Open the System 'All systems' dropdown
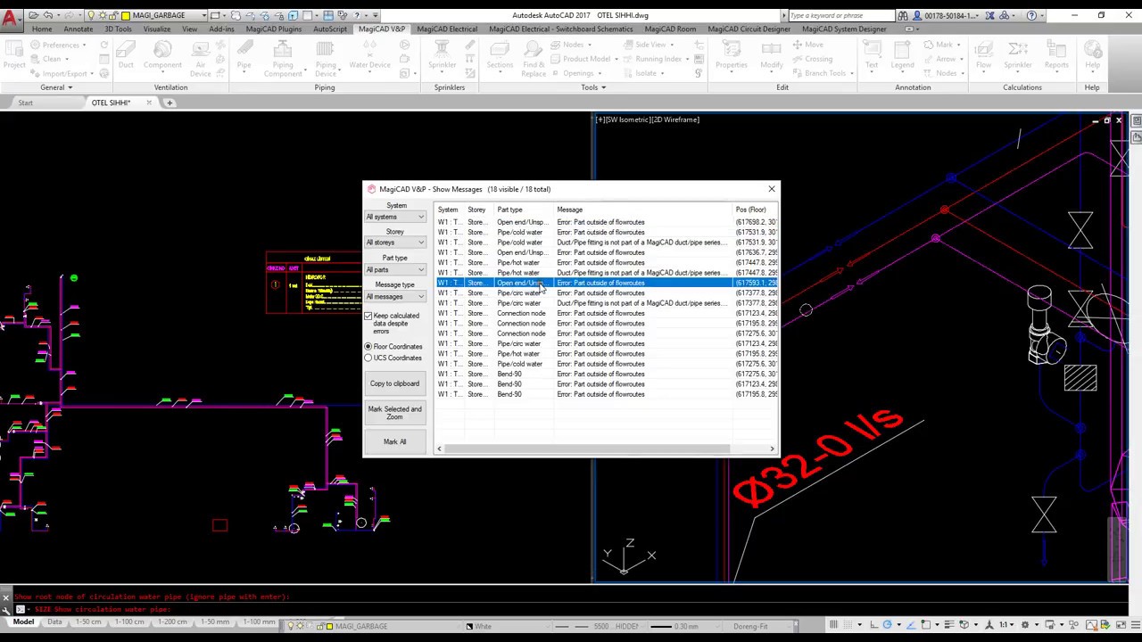Image resolution: width=1142 pixels, height=642 pixels. tap(394, 217)
